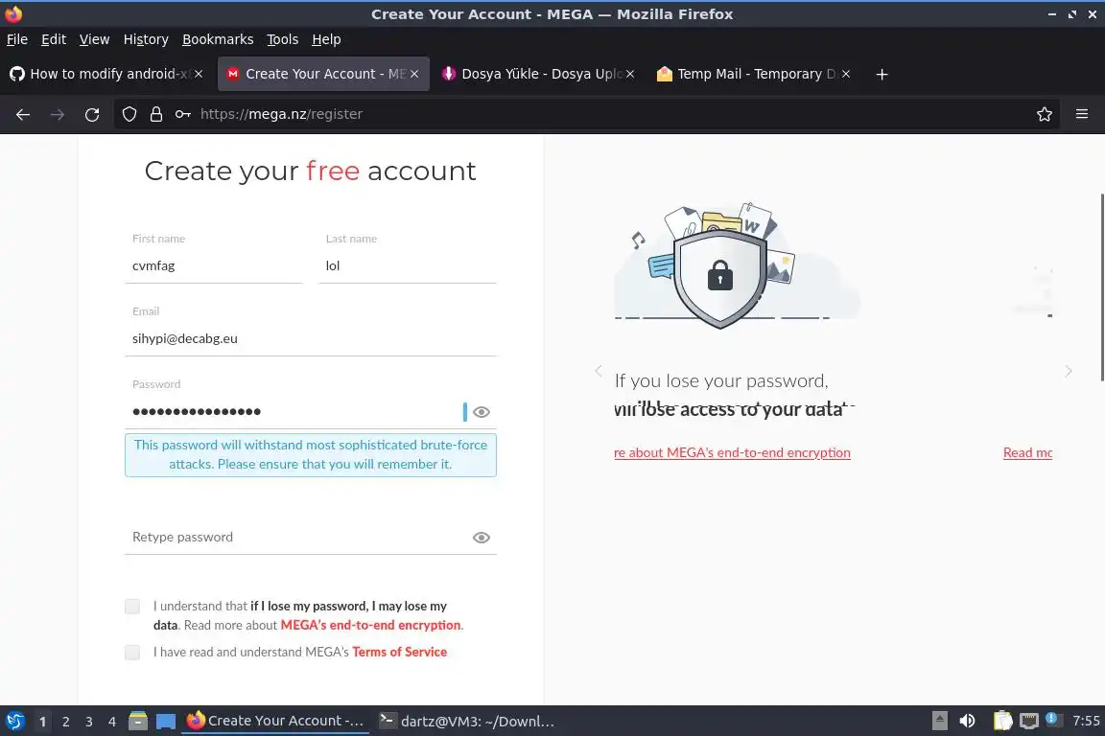Screen dimensions: 1105x736
Task: Open the carousel's about MEGA's encryption link
Action: (732, 453)
